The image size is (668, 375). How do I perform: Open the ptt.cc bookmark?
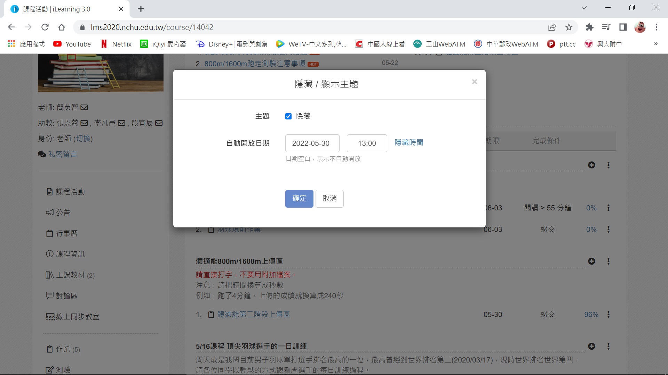click(x=561, y=44)
